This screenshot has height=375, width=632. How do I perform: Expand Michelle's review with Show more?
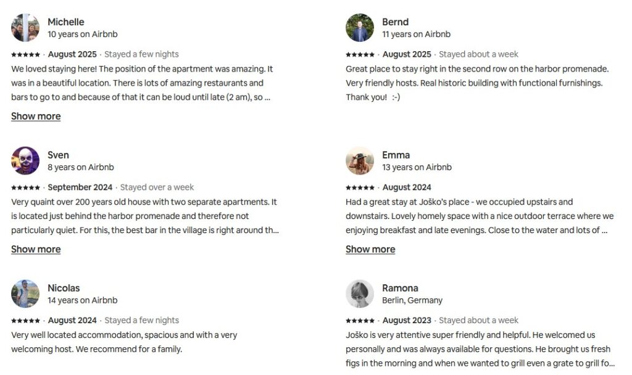tap(36, 116)
